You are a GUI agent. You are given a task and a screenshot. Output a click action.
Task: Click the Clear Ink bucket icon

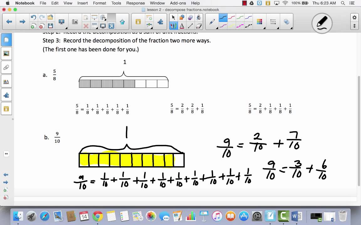(x=122, y=22)
